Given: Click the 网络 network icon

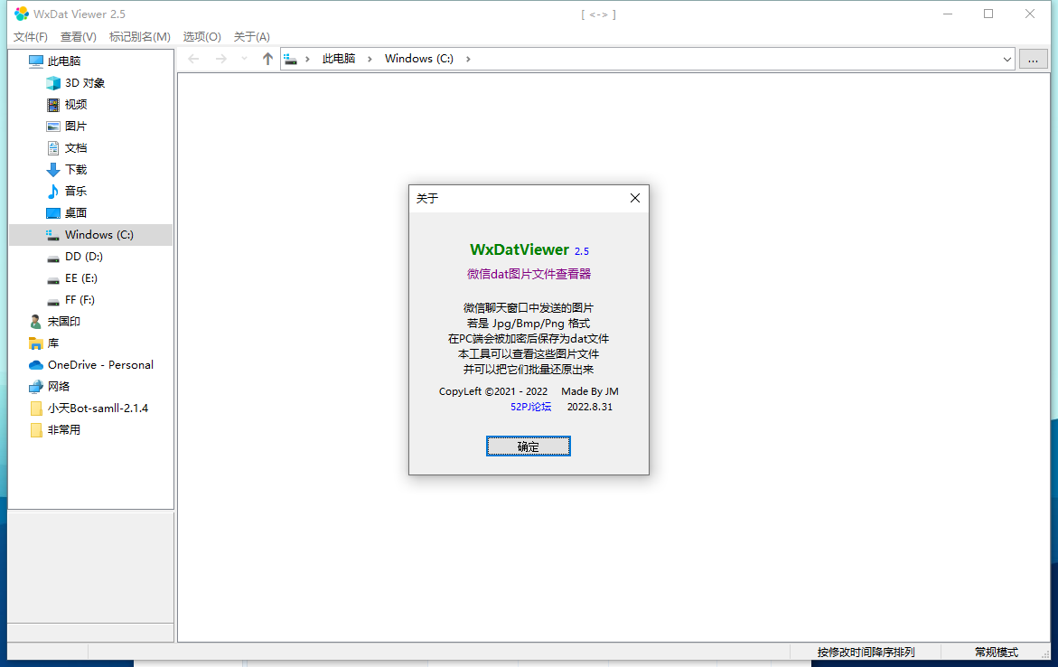Looking at the screenshot, I should [36, 386].
